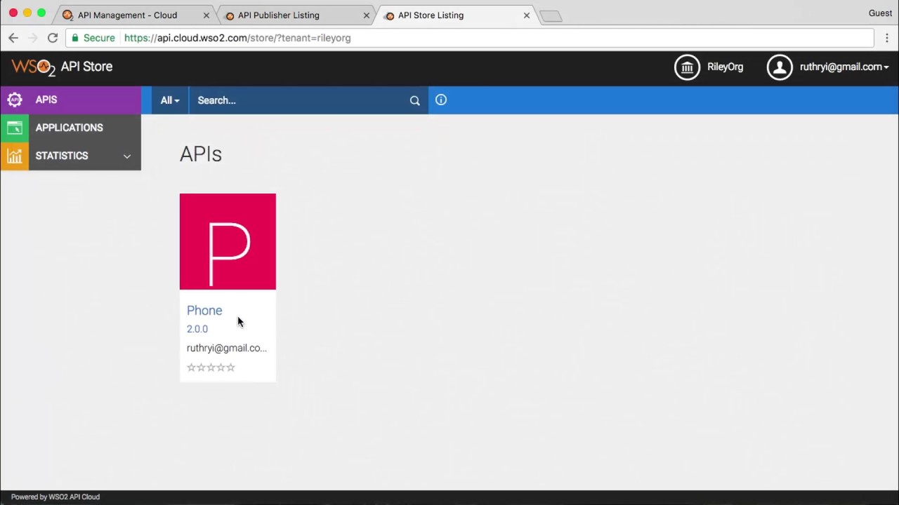This screenshot has height=505, width=899.
Task: Click the Powered by WSO2 API Cloud footer text
Action: 55,497
